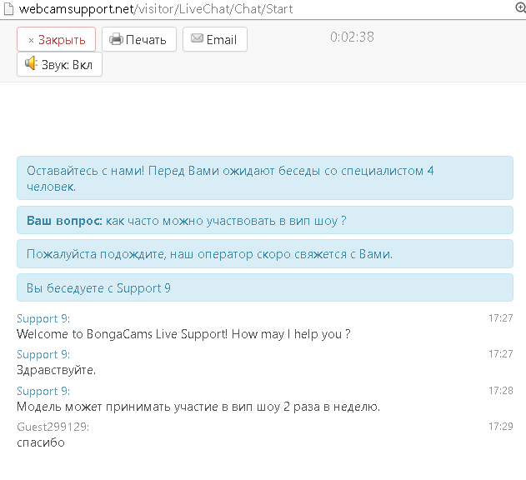Screen dimensions: 526x480
Task: Click the Welcome to BongaCams Live Support text
Action: click(183, 334)
